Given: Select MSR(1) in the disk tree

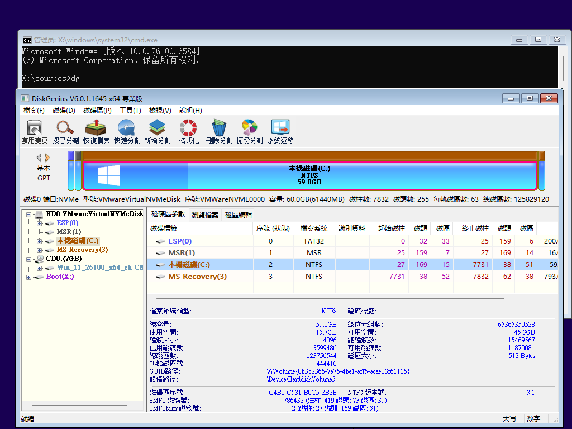Looking at the screenshot, I should point(69,232).
